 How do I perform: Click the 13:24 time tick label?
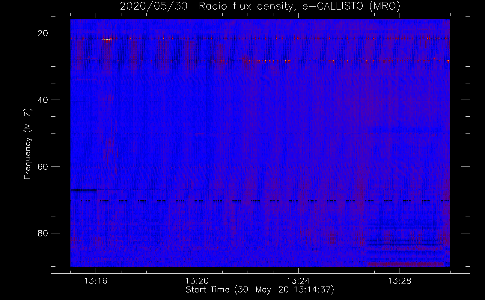298,281
